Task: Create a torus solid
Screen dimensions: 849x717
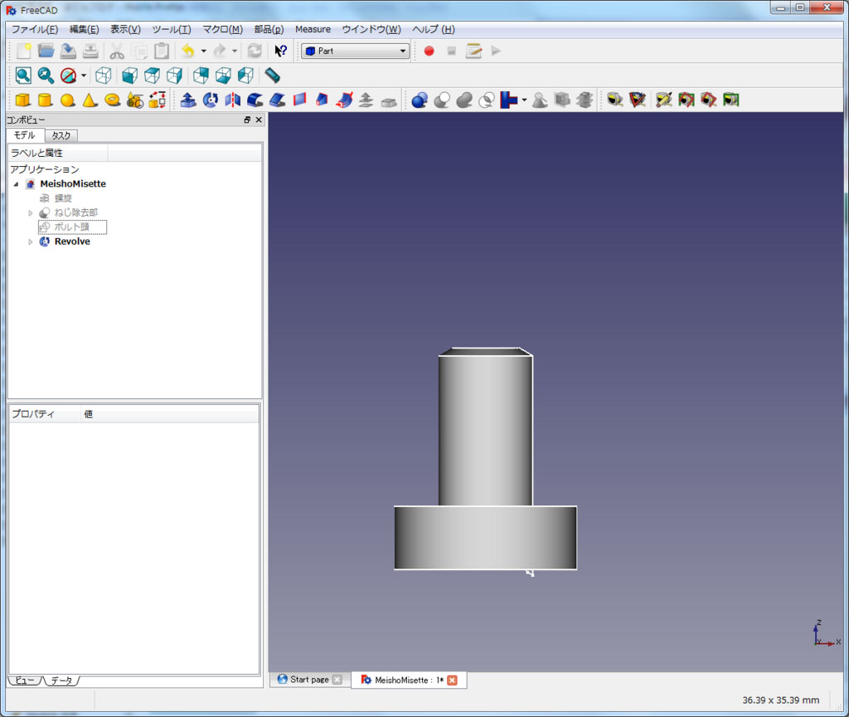Action: click(x=112, y=100)
